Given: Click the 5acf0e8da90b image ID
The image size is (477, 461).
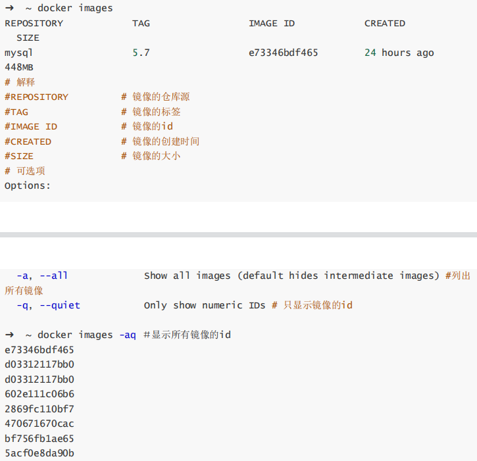Looking at the screenshot, I should tap(39, 453).
